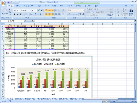Click the zoom out minus button
Viewport: 137px width, 103px height.
point(117,101)
